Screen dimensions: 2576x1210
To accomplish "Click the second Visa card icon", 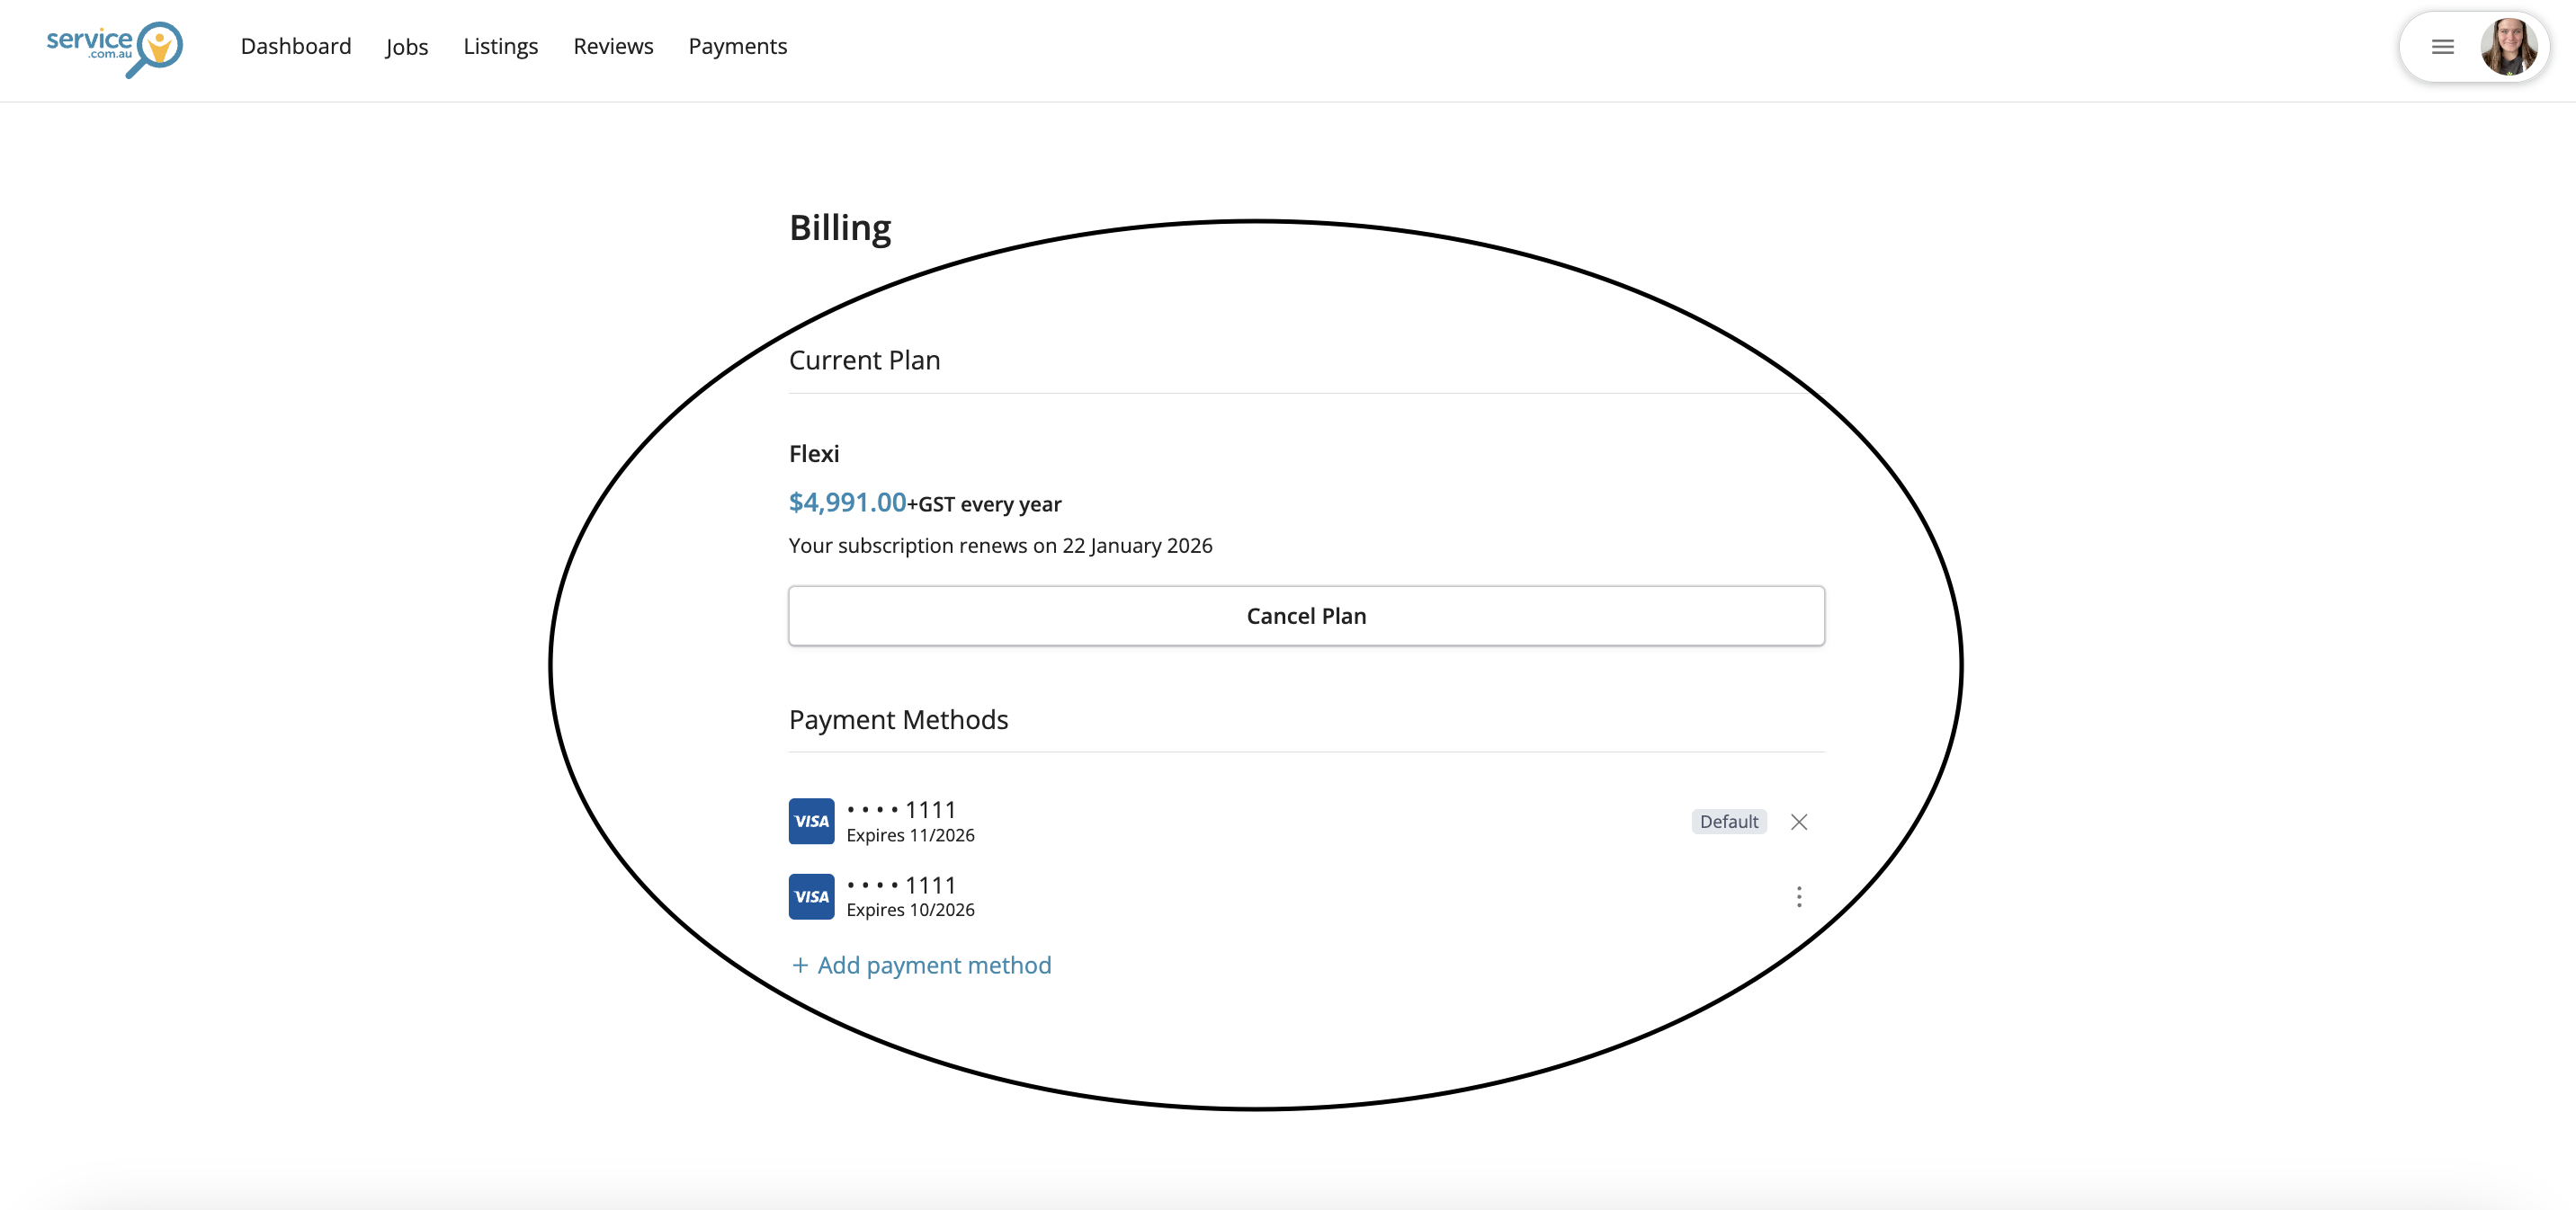I will click(x=811, y=896).
